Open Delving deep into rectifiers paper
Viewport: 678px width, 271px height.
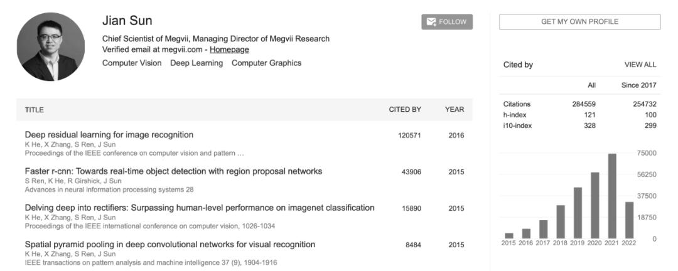pos(200,208)
